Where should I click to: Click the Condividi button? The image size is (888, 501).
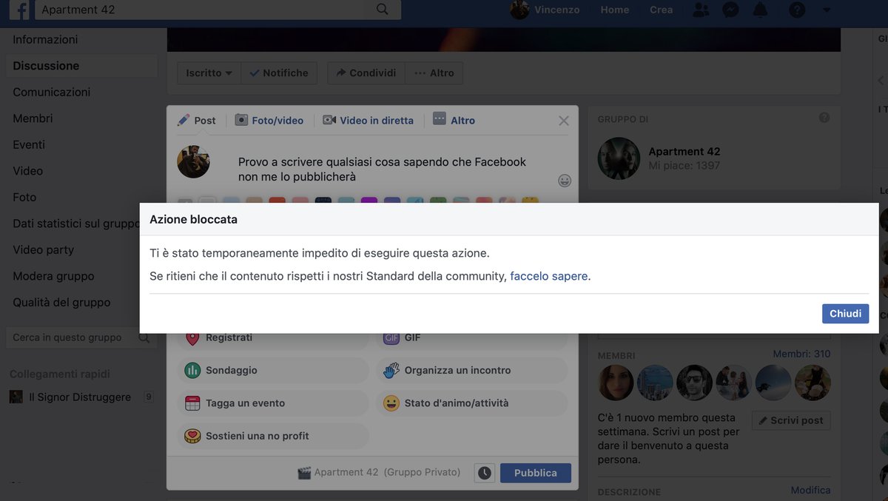pos(366,73)
